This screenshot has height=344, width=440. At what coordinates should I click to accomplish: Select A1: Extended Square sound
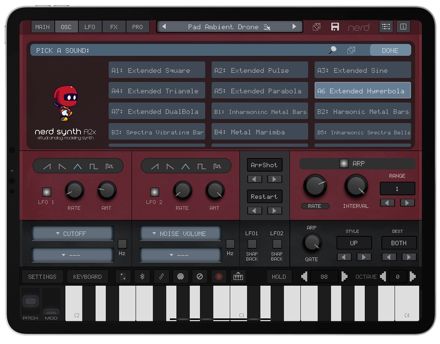click(x=157, y=70)
